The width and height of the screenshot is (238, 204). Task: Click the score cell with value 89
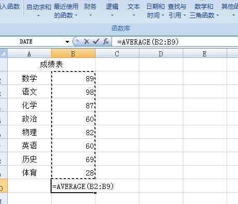(73, 78)
